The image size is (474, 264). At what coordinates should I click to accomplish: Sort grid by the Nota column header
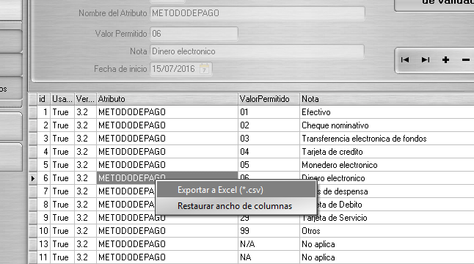(x=387, y=99)
